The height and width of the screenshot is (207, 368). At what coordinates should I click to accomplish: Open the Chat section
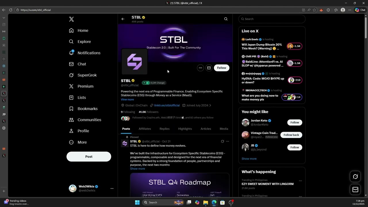78,64
